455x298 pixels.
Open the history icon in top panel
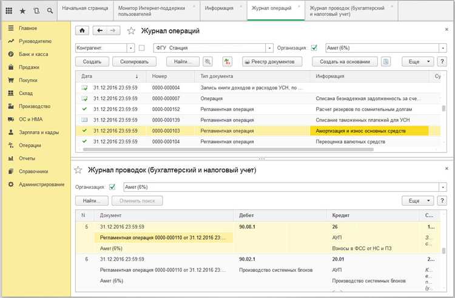(36, 11)
